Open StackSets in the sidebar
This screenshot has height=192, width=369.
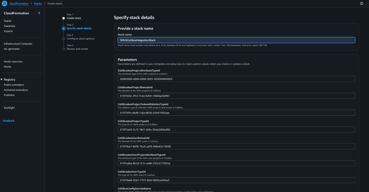click(x=10, y=26)
